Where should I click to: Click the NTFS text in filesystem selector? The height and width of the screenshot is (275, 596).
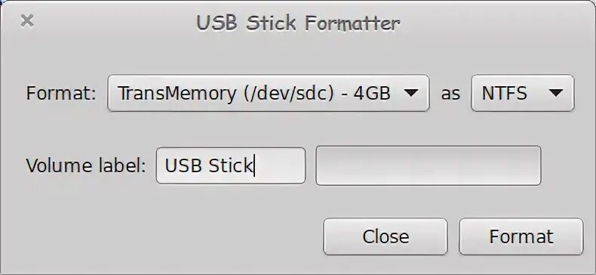click(x=505, y=94)
